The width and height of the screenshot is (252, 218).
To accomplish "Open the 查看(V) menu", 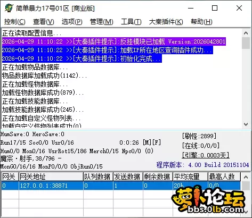I will (44, 22).
